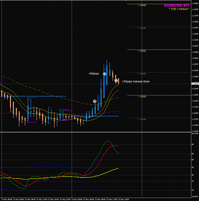Click the 11 May 08:00 time label
Image resolution: width=199 pixels, height=201 pixels.
tap(30, 199)
